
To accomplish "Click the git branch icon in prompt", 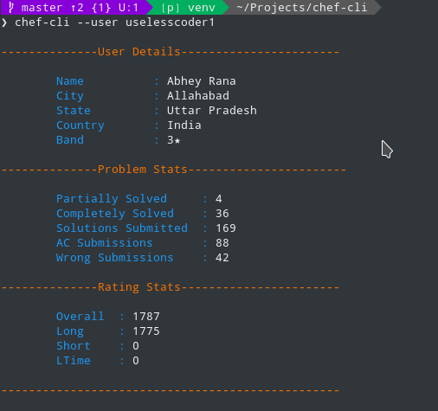I will coord(11,7).
